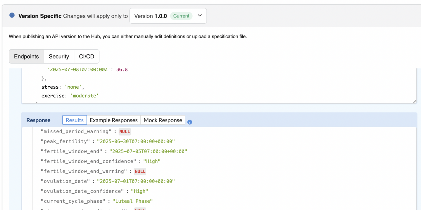This screenshot has width=421, height=210.
Task: Switch to the Security tab
Action: tap(59, 56)
